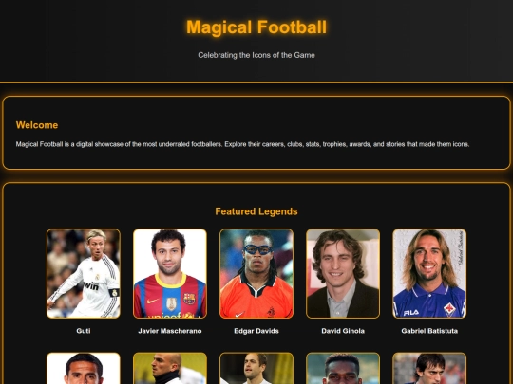
Task: Select the Edgar Davids name caption
Action: click(x=256, y=331)
